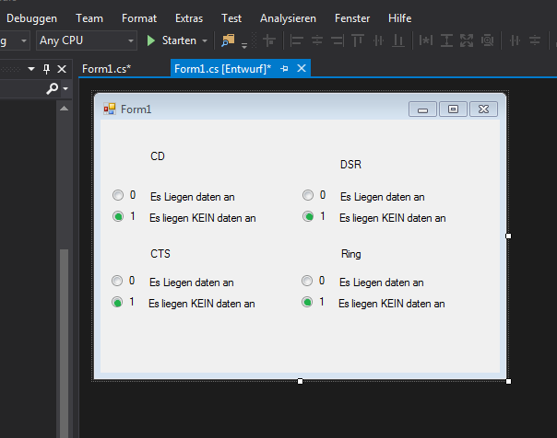Select DSR radio button 1

308,216
